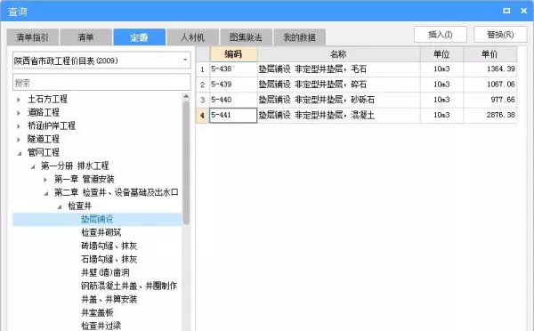
Task: Expand the 桥涵护岸工程 node arrow
Action: click(x=19, y=126)
